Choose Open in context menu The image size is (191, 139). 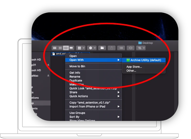94,56
